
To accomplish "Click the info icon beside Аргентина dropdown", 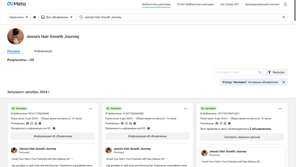I will click(x=35, y=17).
